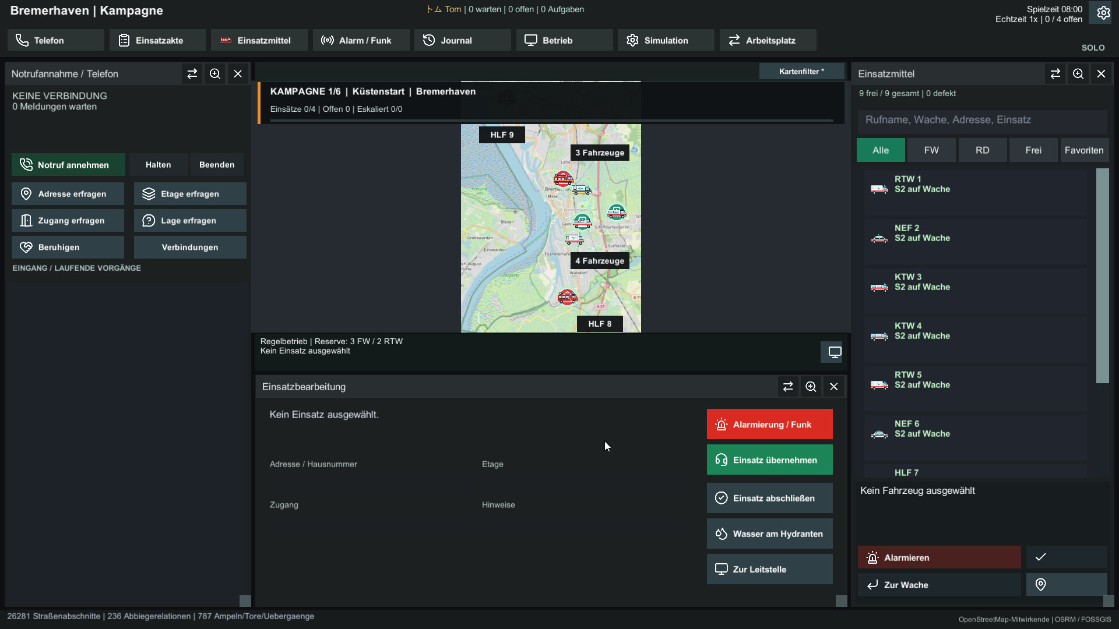The image size is (1119, 629).
Task: Click the location pin button beside Zur Wache
Action: click(x=1067, y=585)
